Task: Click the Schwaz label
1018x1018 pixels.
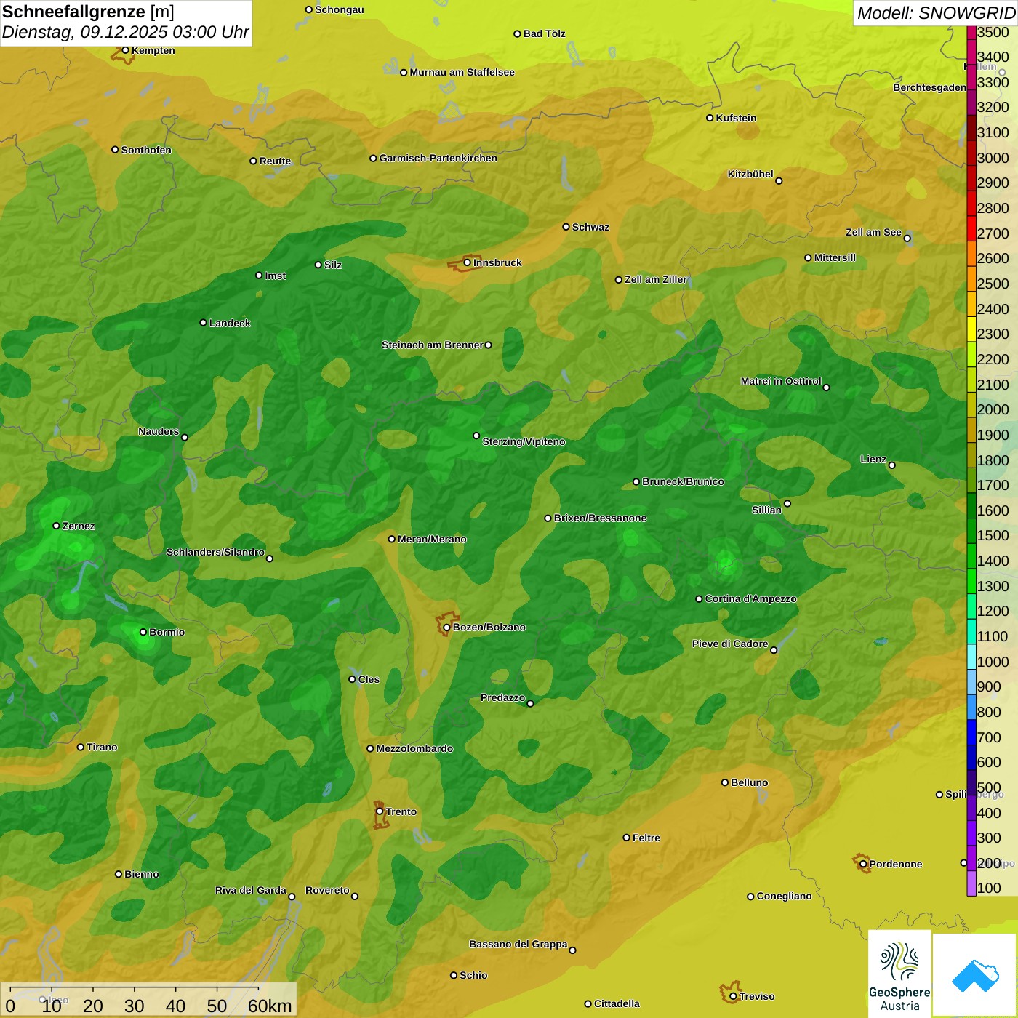Action: click(x=590, y=227)
